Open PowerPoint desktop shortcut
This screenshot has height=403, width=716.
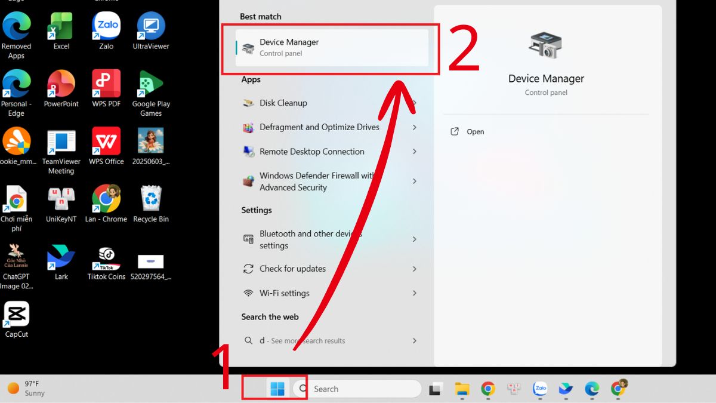click(61, 88)
